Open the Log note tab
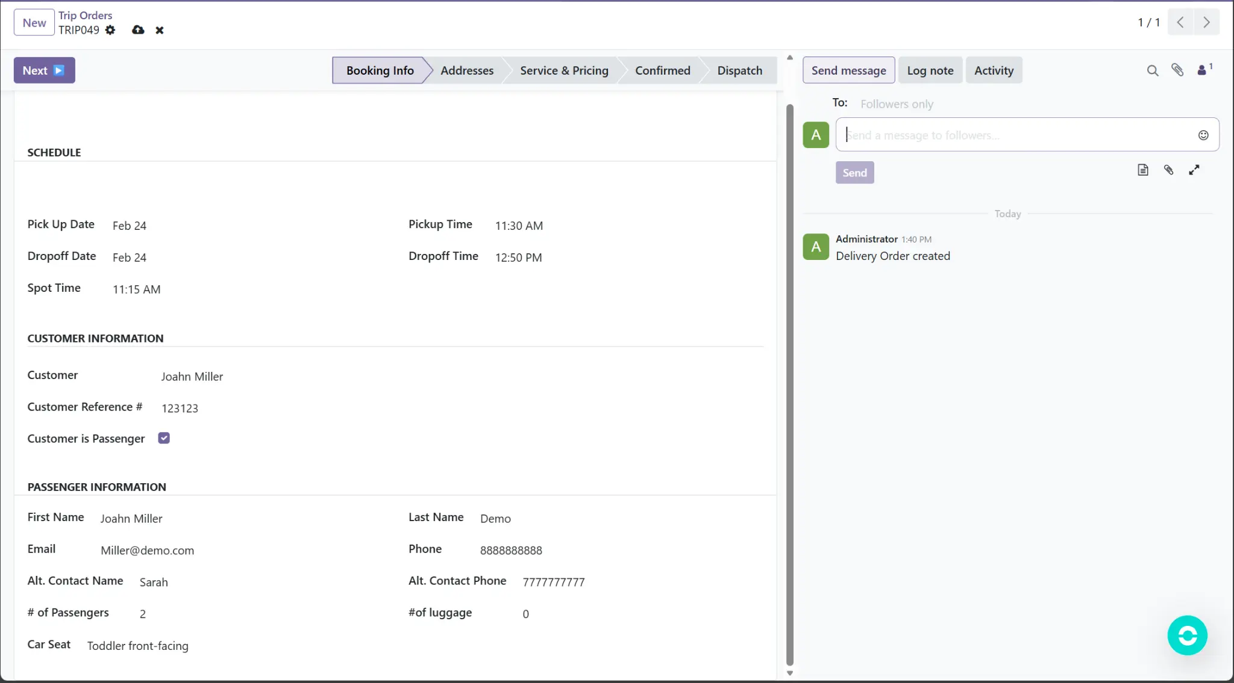This screenshot has height=683, width=1234. pos(930,70)
